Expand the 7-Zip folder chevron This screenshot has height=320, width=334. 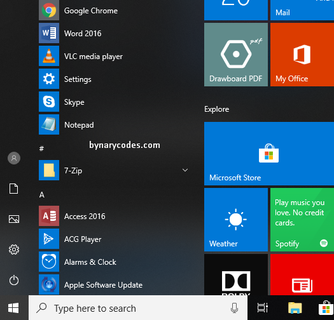coord(185,170)
